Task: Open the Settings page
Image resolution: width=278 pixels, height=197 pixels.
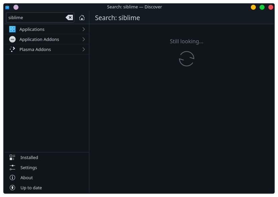Action: click(47, 167)
